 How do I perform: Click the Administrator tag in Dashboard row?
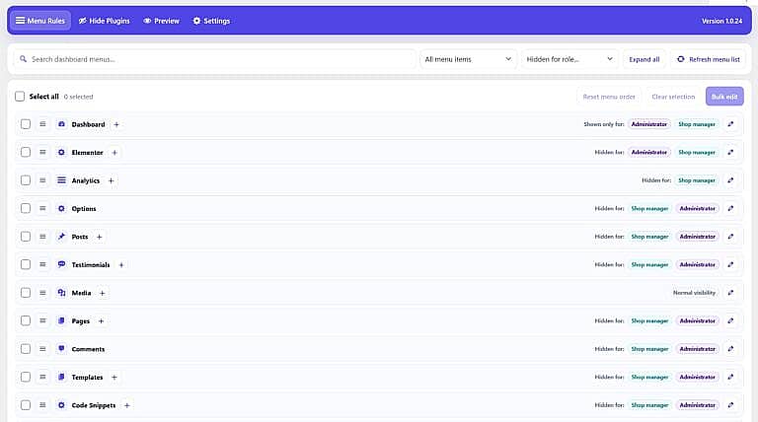[x=649, y=124]
